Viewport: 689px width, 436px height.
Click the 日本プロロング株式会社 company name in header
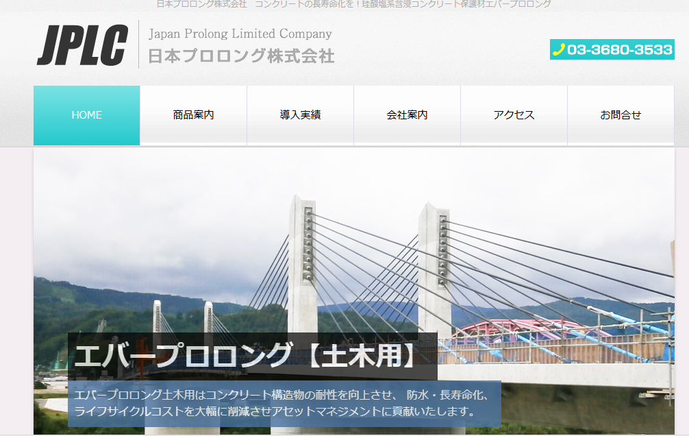[x=241, y=56]
